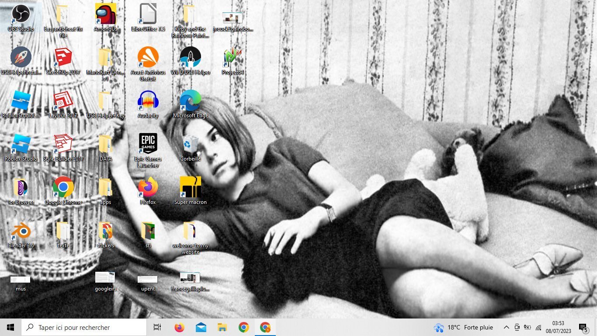
Task: Open the weather widget showing 18°C
Action: (463, 327)
